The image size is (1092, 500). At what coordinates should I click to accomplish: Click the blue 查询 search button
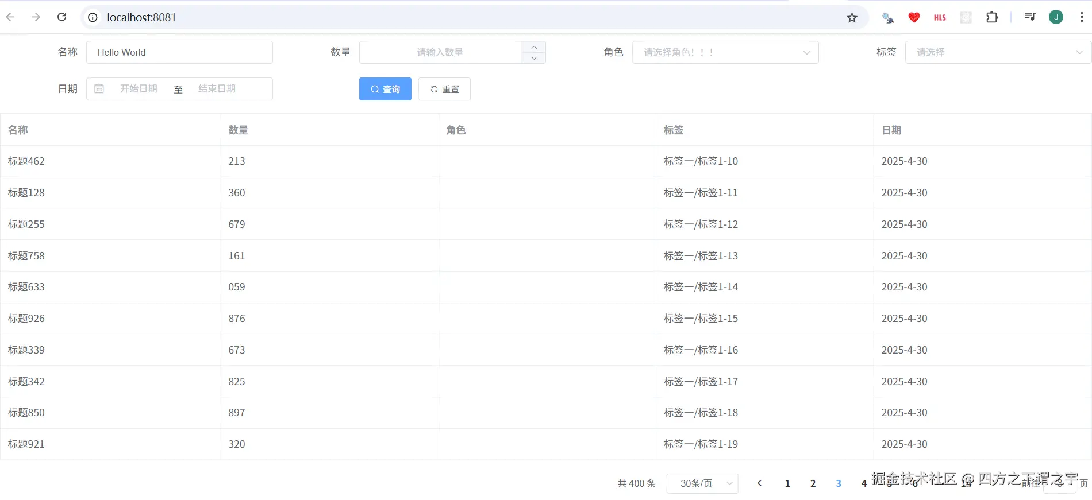385,89
